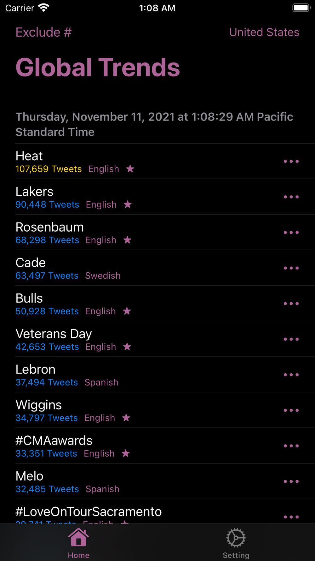Open more options for Heat trend
The width and height of the screenshot is (315, 561).
pyautogui.click(x=291, y=161)
